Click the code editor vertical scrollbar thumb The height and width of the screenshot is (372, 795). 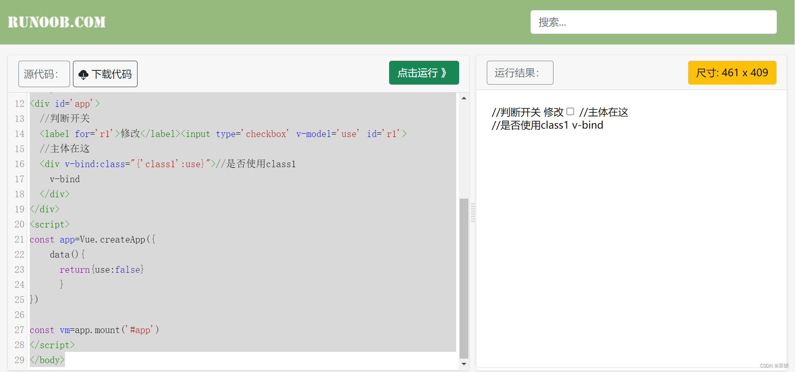point(464,278)
